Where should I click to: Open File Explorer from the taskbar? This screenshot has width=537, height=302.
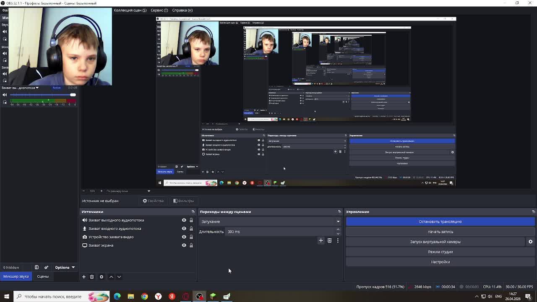point(131,297)
